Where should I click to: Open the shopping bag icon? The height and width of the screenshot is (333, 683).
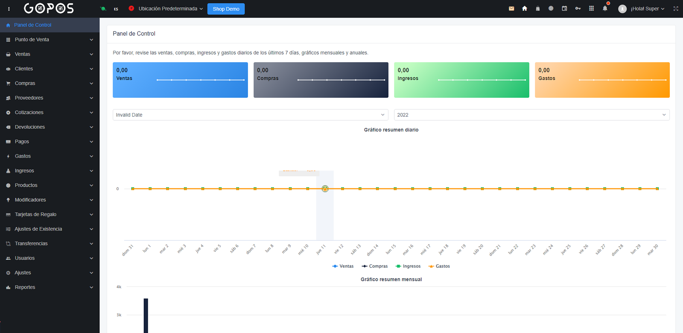click(x=538, y=9)
